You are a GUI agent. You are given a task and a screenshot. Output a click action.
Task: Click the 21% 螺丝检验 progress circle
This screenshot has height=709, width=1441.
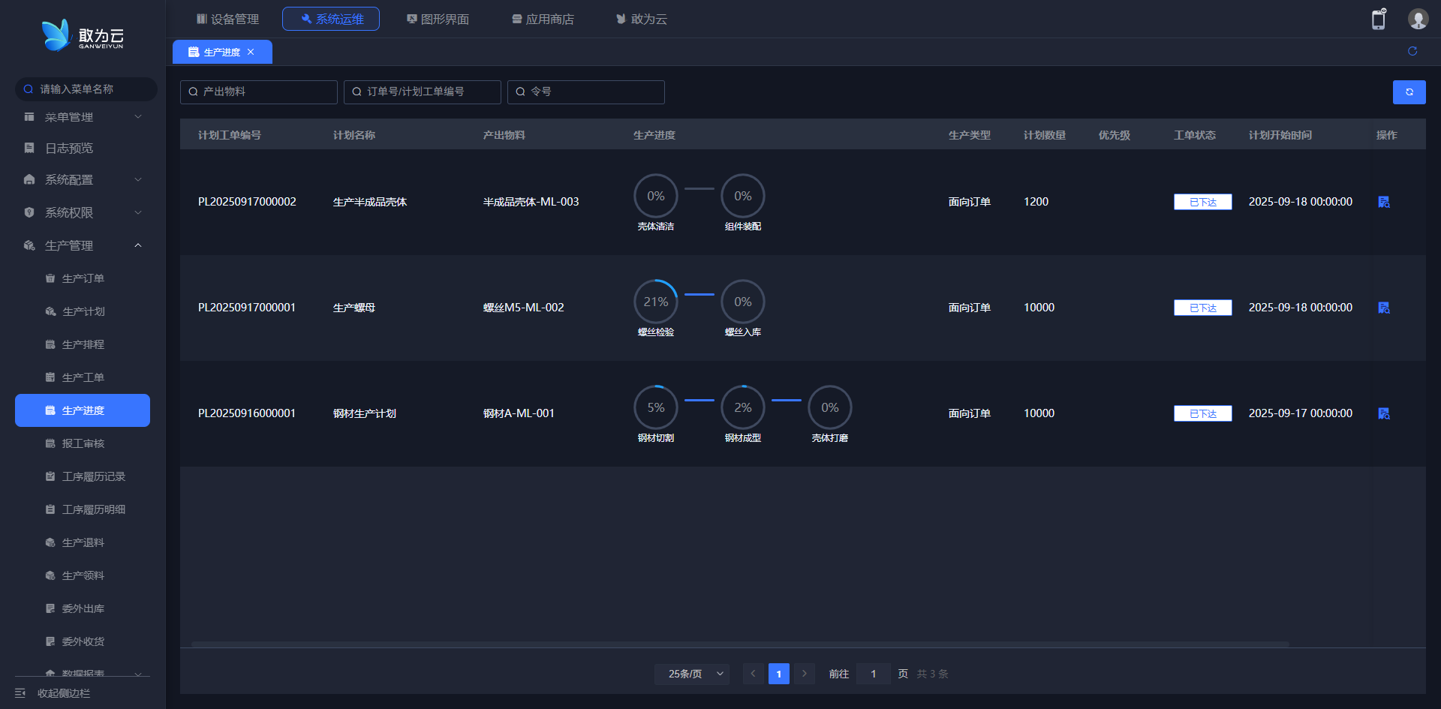click(x=655, y=302)
